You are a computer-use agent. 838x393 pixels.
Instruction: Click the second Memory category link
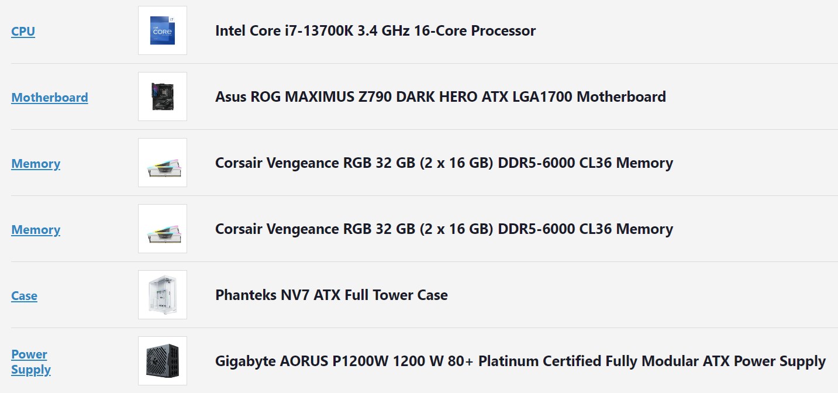36,229
